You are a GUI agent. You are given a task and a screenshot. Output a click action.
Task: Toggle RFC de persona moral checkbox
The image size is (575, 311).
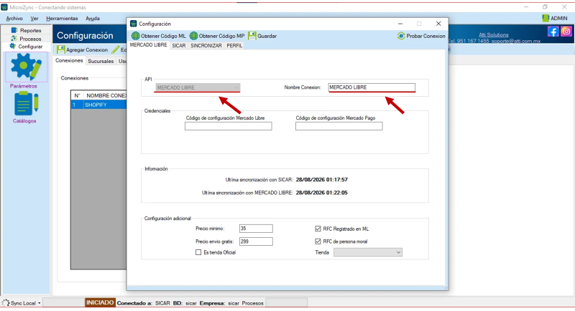[x=318, y=241]
